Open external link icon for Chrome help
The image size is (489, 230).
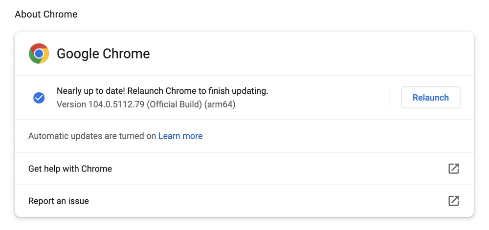[454, 168]
